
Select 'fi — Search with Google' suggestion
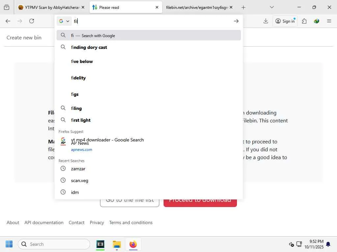(148, 35)
